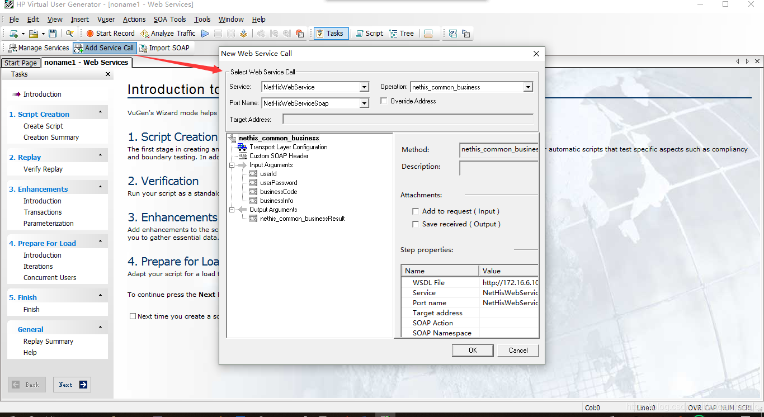Select noname1 - Web Services tab
The width and height of the screenshot is (764, 417).
click(86, 63)
